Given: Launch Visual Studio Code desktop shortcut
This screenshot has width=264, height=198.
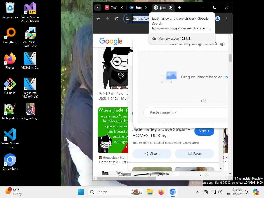Looking at the screenshot, I should [10, 138].
